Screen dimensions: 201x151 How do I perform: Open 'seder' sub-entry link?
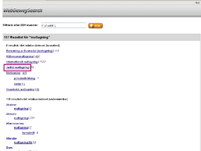(x=18, y=84)
